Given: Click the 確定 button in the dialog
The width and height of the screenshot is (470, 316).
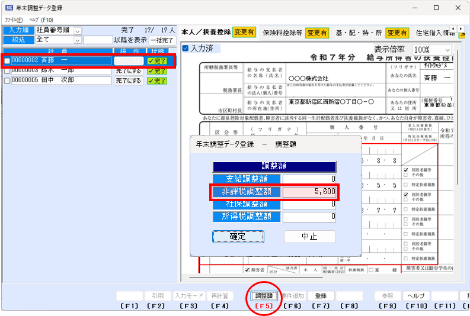Looking at the screenshot, I should point(238,236).
